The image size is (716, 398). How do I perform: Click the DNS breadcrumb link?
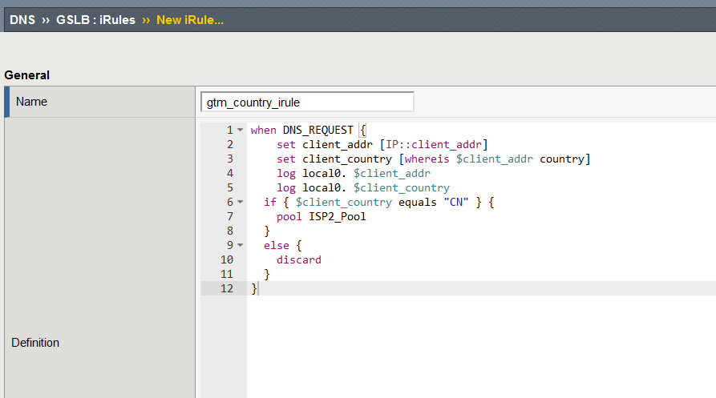point(22,20)
